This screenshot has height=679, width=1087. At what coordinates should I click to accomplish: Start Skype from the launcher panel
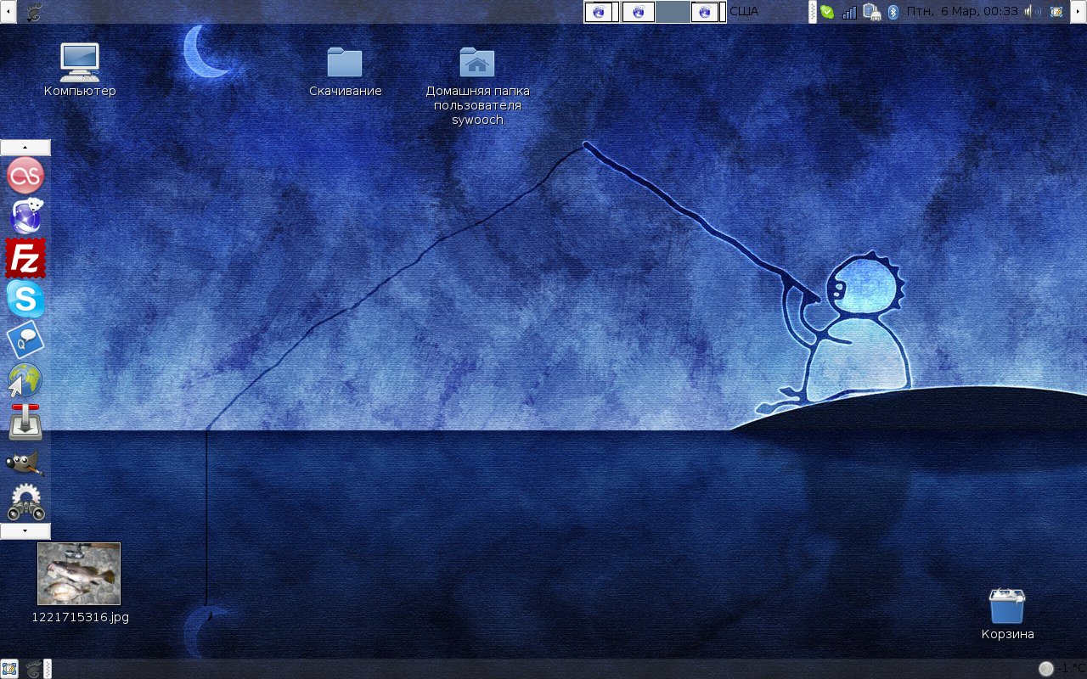tap(25, 300)
